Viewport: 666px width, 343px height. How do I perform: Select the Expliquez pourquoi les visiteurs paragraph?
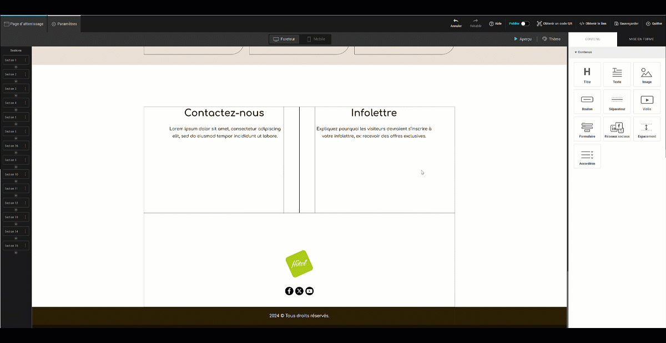374,132
